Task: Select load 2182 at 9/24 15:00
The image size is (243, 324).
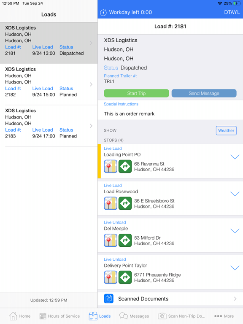Action: click(49, 84)
